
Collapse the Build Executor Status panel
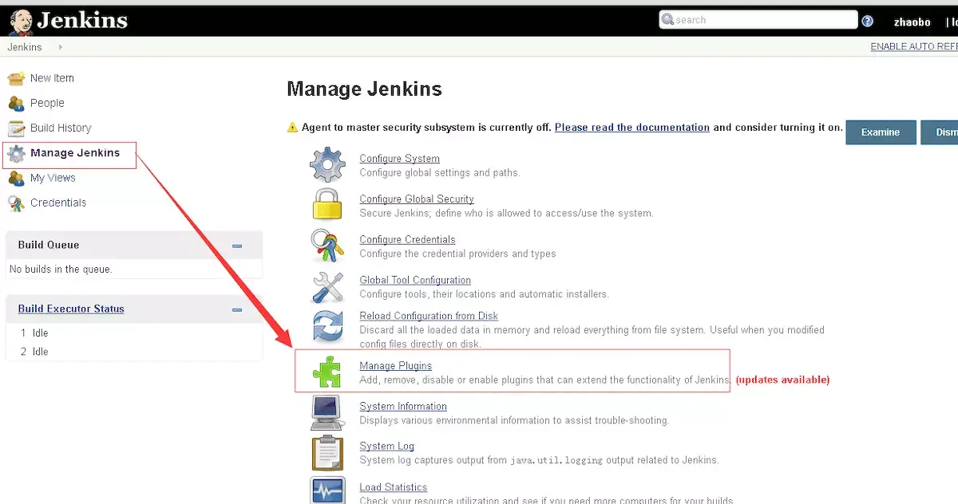[x=237, y=309]
